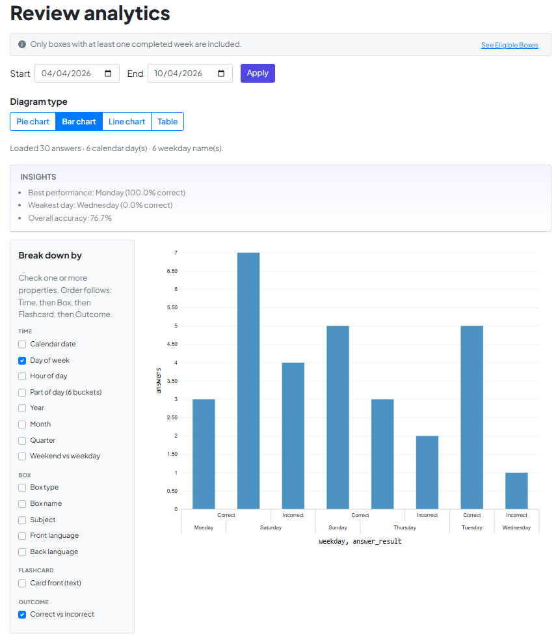The image size is (558, 642).
Task: Click the info icon in the notice banner
Action: [x=22, y=44]
